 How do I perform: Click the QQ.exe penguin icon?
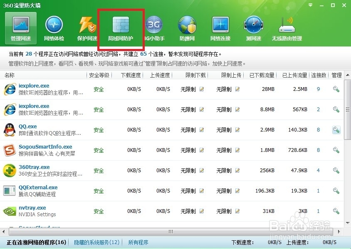[10, 130]
